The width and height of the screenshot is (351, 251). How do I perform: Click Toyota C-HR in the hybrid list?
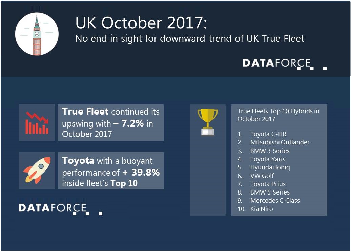(268, 134)
